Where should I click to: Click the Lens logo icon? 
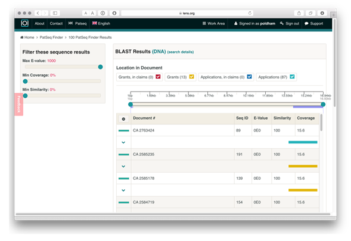point(24,23)
